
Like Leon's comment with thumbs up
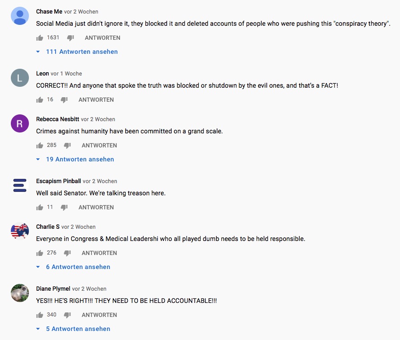click(x=40, y=100)
